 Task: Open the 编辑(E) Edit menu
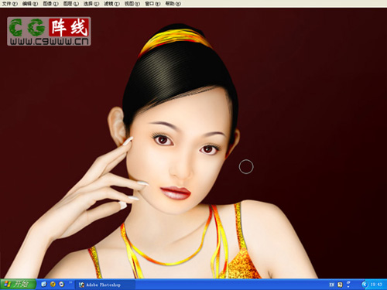pyautogui.click(x=30, y=4)
